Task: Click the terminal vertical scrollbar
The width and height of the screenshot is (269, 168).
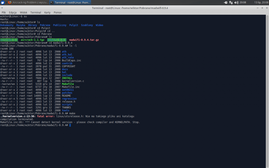Action: [267, 91]
